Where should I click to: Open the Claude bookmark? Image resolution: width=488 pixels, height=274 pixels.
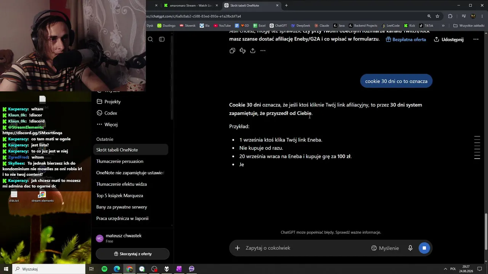(321, 26)
